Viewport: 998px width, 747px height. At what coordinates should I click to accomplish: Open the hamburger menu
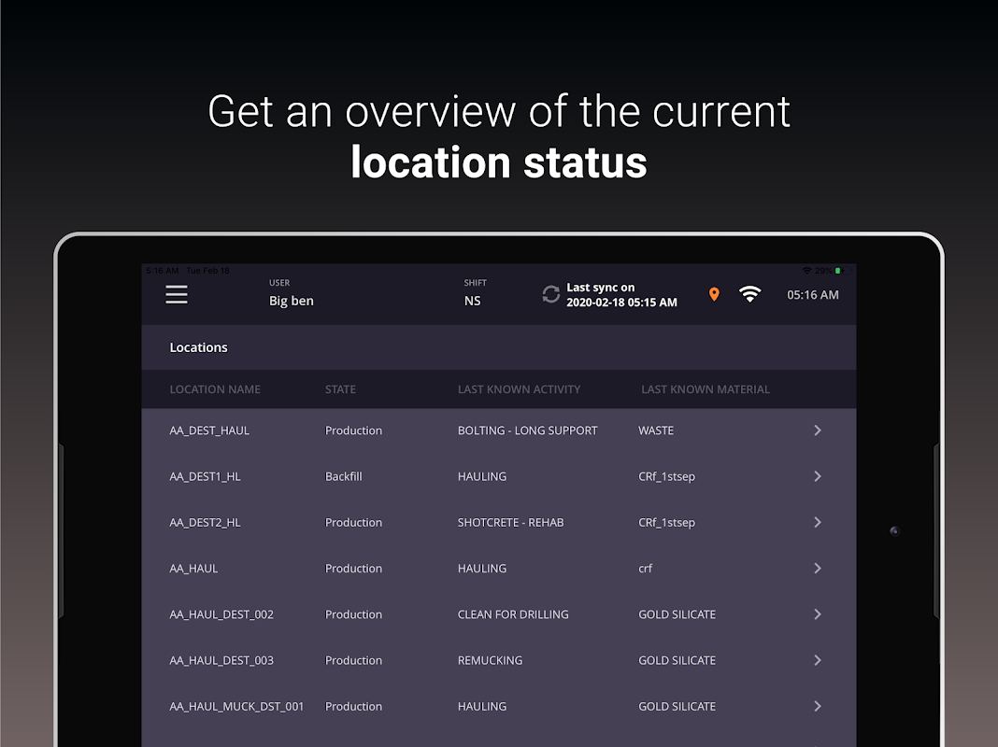[x=177, y=294]
